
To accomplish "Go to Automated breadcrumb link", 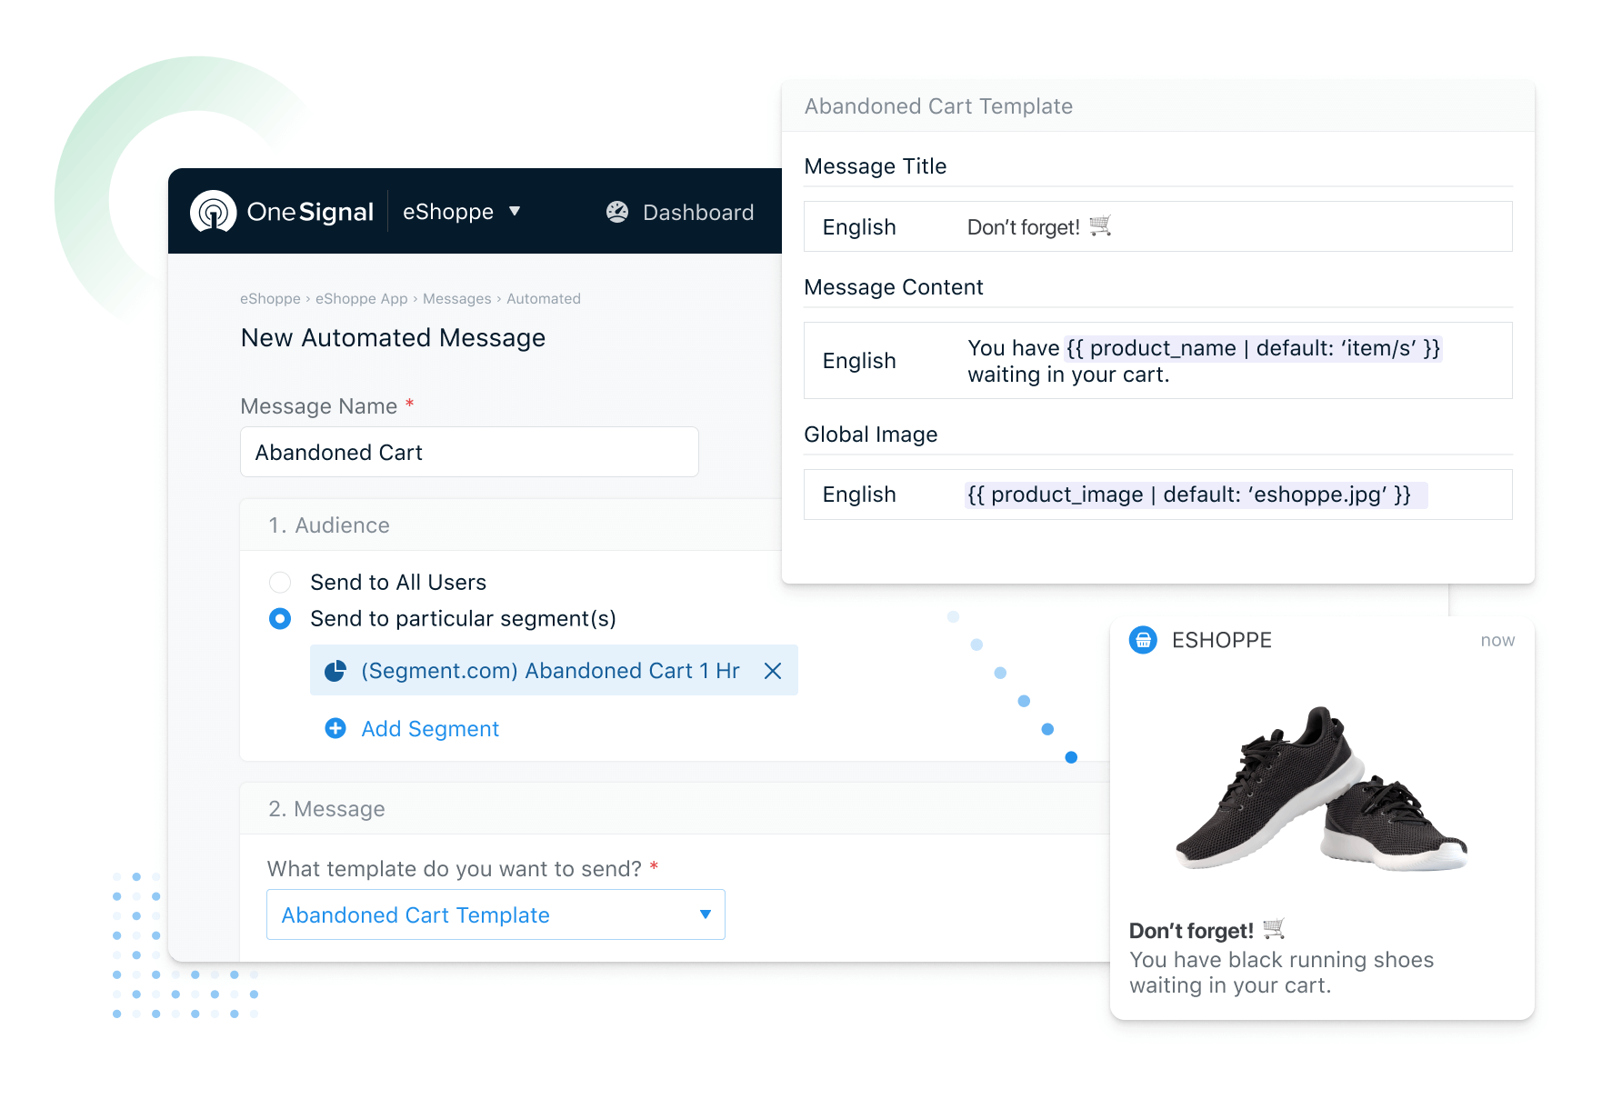I will [x=544, y=298].
